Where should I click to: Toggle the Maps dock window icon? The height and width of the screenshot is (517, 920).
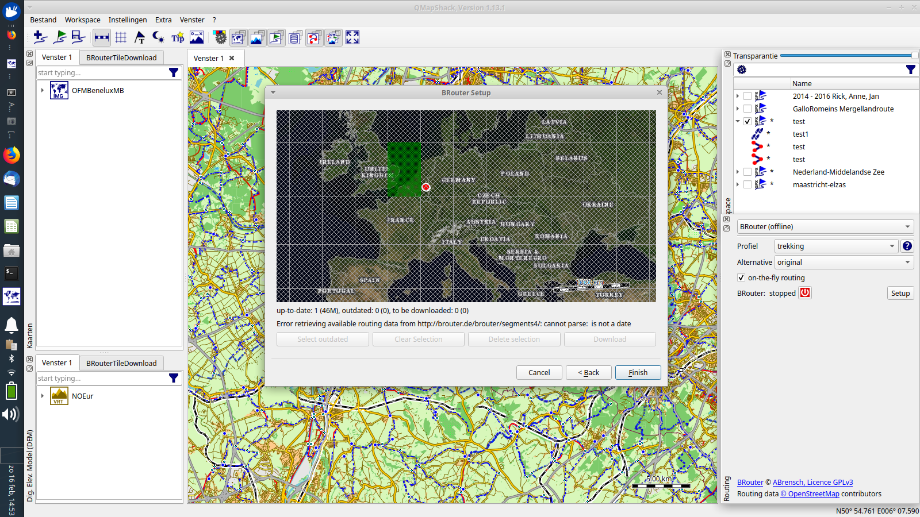239,38
